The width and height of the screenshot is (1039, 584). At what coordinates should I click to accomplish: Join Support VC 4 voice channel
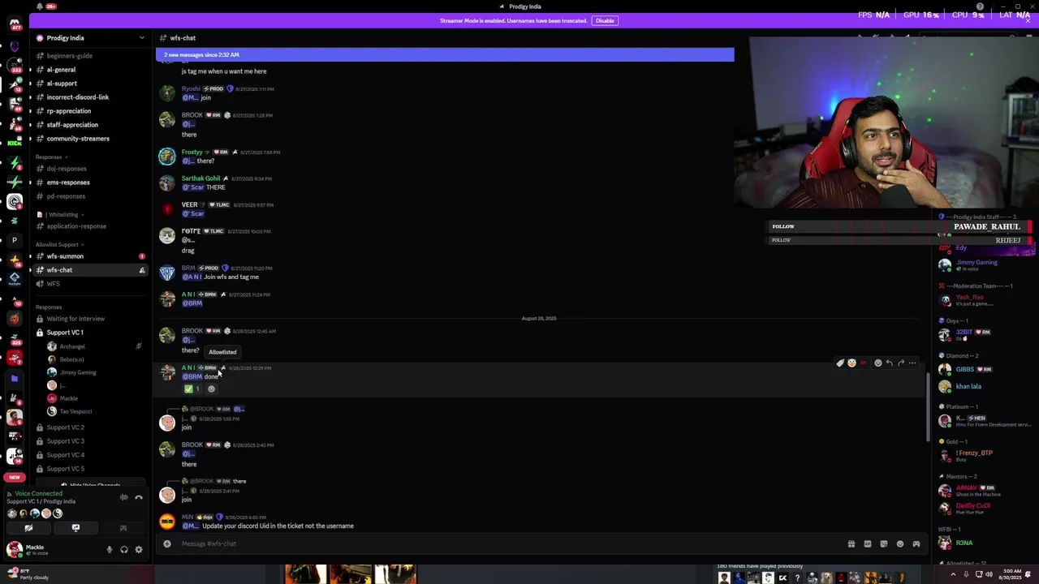click(x=90, y=455)
